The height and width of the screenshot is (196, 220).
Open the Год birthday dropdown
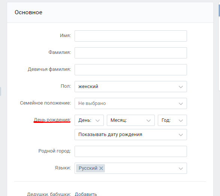coord(172,120)
